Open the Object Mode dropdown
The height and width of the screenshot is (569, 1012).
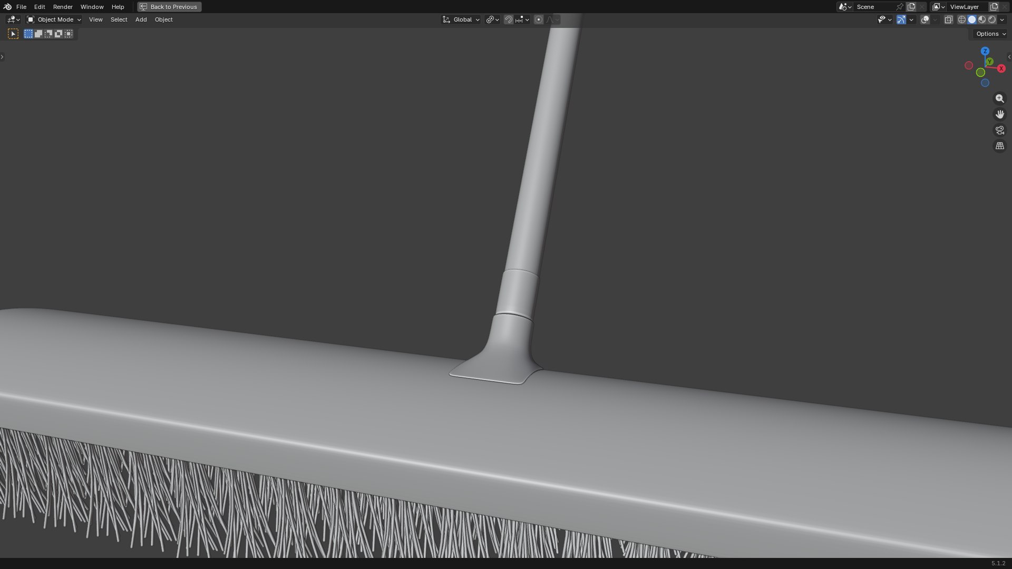click(54, 19)
